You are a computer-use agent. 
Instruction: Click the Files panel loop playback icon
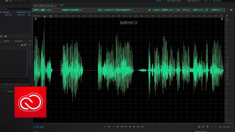point(1,36)
